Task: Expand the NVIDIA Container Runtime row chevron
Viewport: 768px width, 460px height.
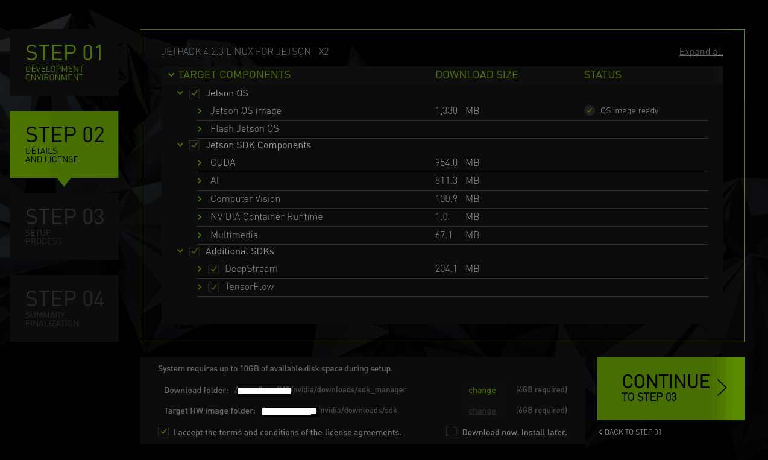Action: point(200,217)
